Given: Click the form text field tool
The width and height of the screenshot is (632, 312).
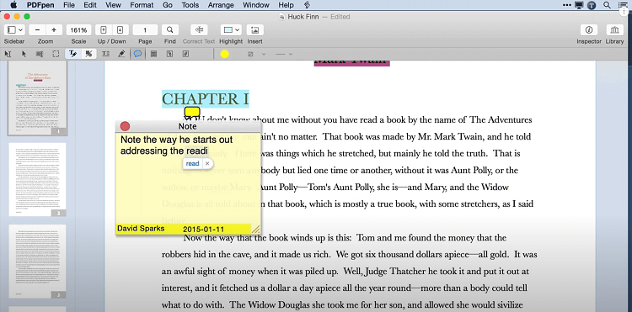Looking at the screenshot, I should point(153,54).
